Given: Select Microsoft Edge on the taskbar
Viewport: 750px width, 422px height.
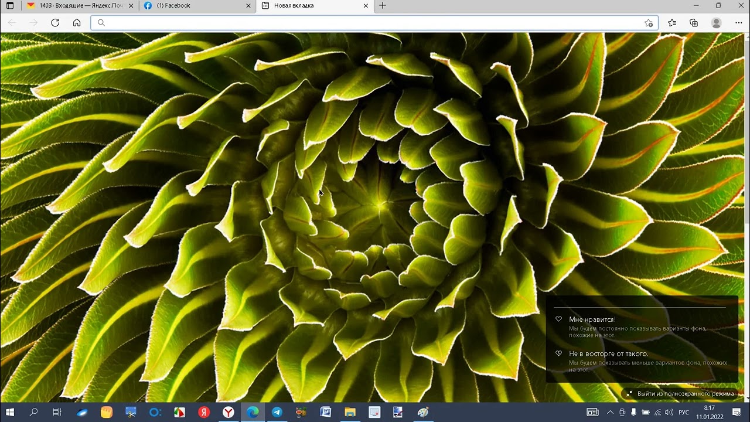Looking at the screenshot, I should pyautogui.click(x=253, y=413).
